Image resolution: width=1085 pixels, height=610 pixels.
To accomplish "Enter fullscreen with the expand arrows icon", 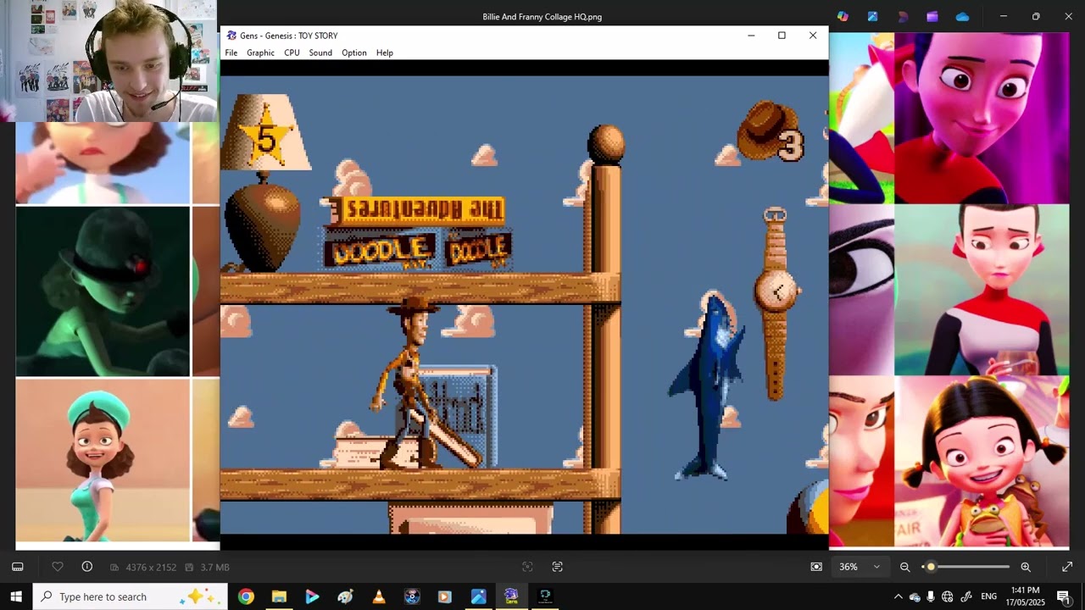I will click(x=1067, y=567).
